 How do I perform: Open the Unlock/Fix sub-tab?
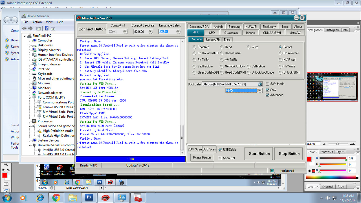click(213, 39)
